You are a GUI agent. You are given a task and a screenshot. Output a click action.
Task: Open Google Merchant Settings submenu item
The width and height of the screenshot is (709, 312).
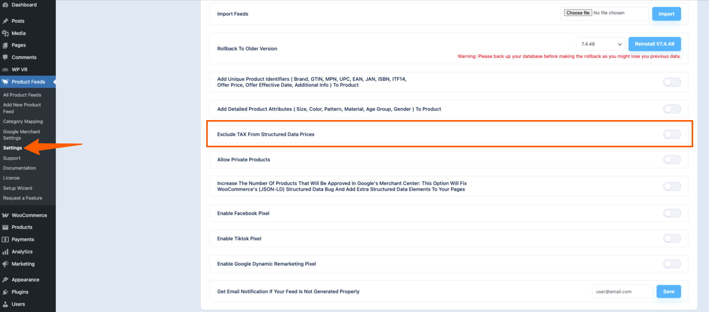point(22,135)
